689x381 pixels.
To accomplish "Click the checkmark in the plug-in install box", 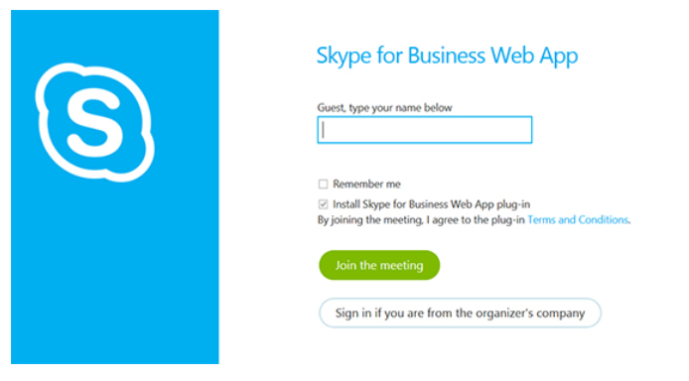I will [x=323, y=204].
